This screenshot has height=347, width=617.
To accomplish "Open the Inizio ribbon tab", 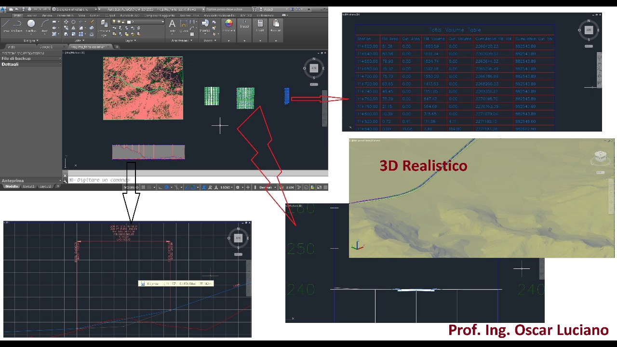I will tap(17, 15).
